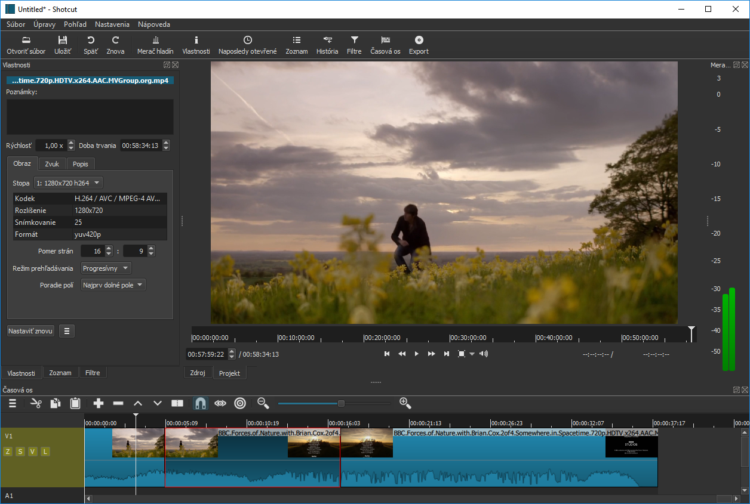Click the Export toolbar icon
750x504 pixels.
(x=419, y=45)
